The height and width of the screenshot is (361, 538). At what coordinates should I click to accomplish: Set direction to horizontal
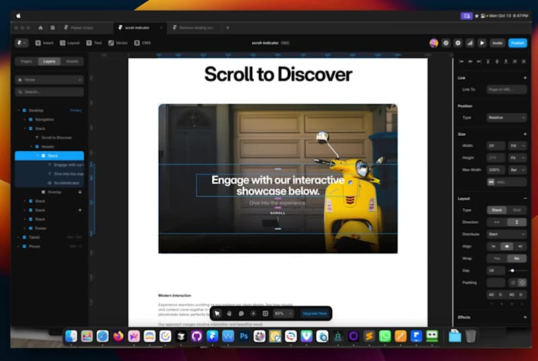click(497, 222)
